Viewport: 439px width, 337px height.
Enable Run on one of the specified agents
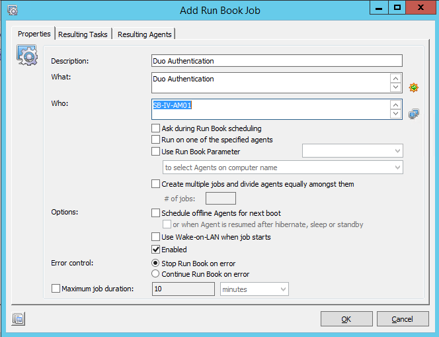pyautogui.click(x=155, y=140)
